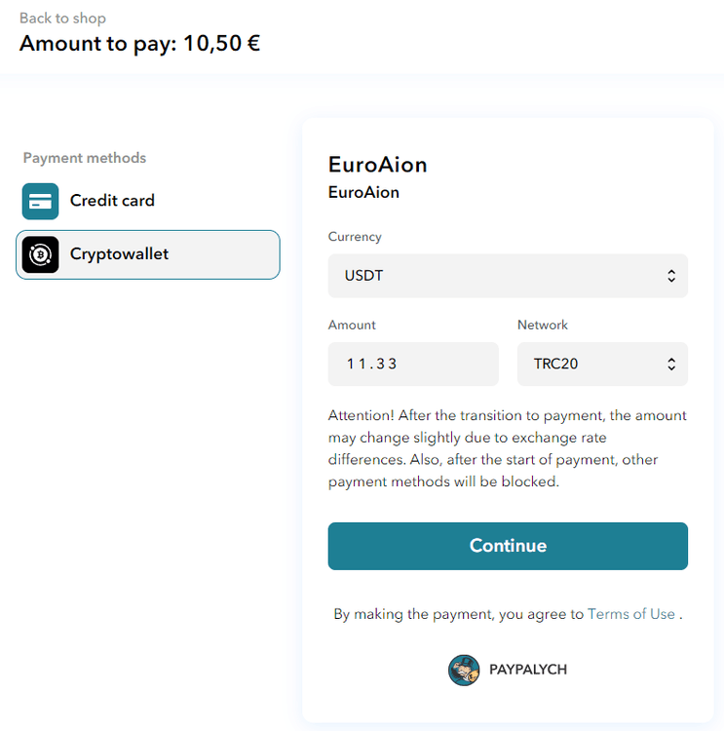Click the Paypalych logo icon
Screen dimensions: 724x731
(x=464, y=670)
